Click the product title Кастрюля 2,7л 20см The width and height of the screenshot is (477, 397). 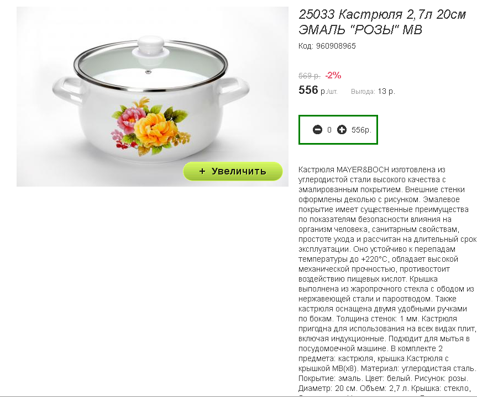tap(382, 15)
